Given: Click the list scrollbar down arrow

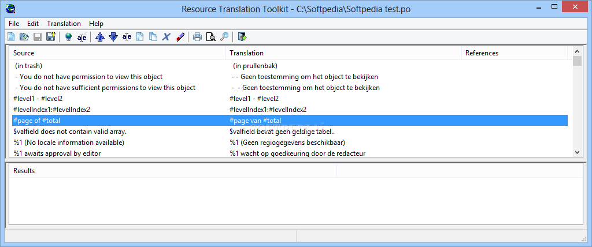Looking at the screenshot, I should pyautogui.click(x=577, y=152).
